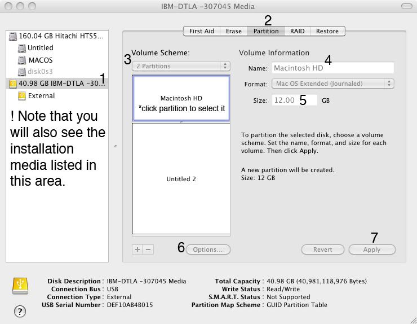Select the disk0s3 entry
The height and width of the screenshot is (324, 417).
[x=57, y=72]
